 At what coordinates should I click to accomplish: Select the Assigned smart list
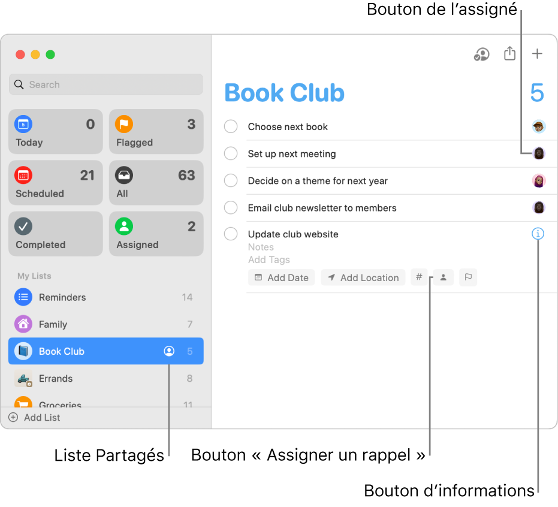156,234
